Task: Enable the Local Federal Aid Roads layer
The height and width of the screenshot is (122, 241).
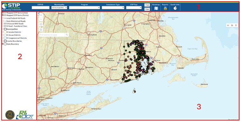Action: tap(3, 18)
